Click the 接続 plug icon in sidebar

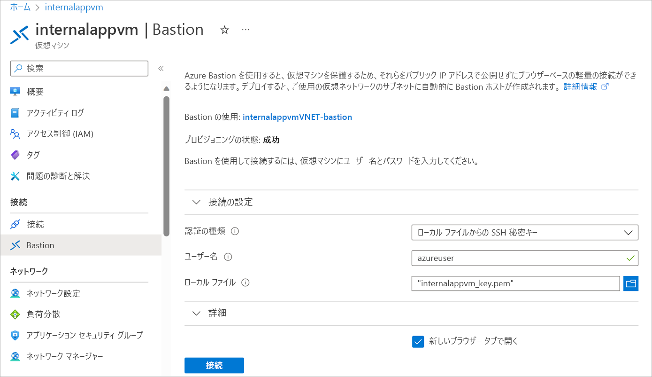point(15,224)
